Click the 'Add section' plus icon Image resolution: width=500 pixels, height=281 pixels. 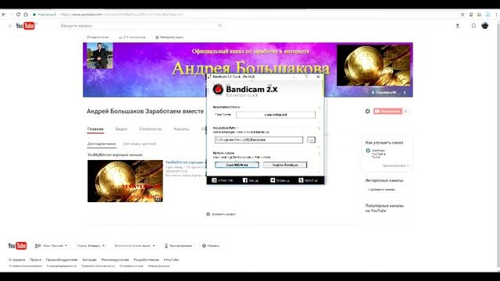point(208,214)
